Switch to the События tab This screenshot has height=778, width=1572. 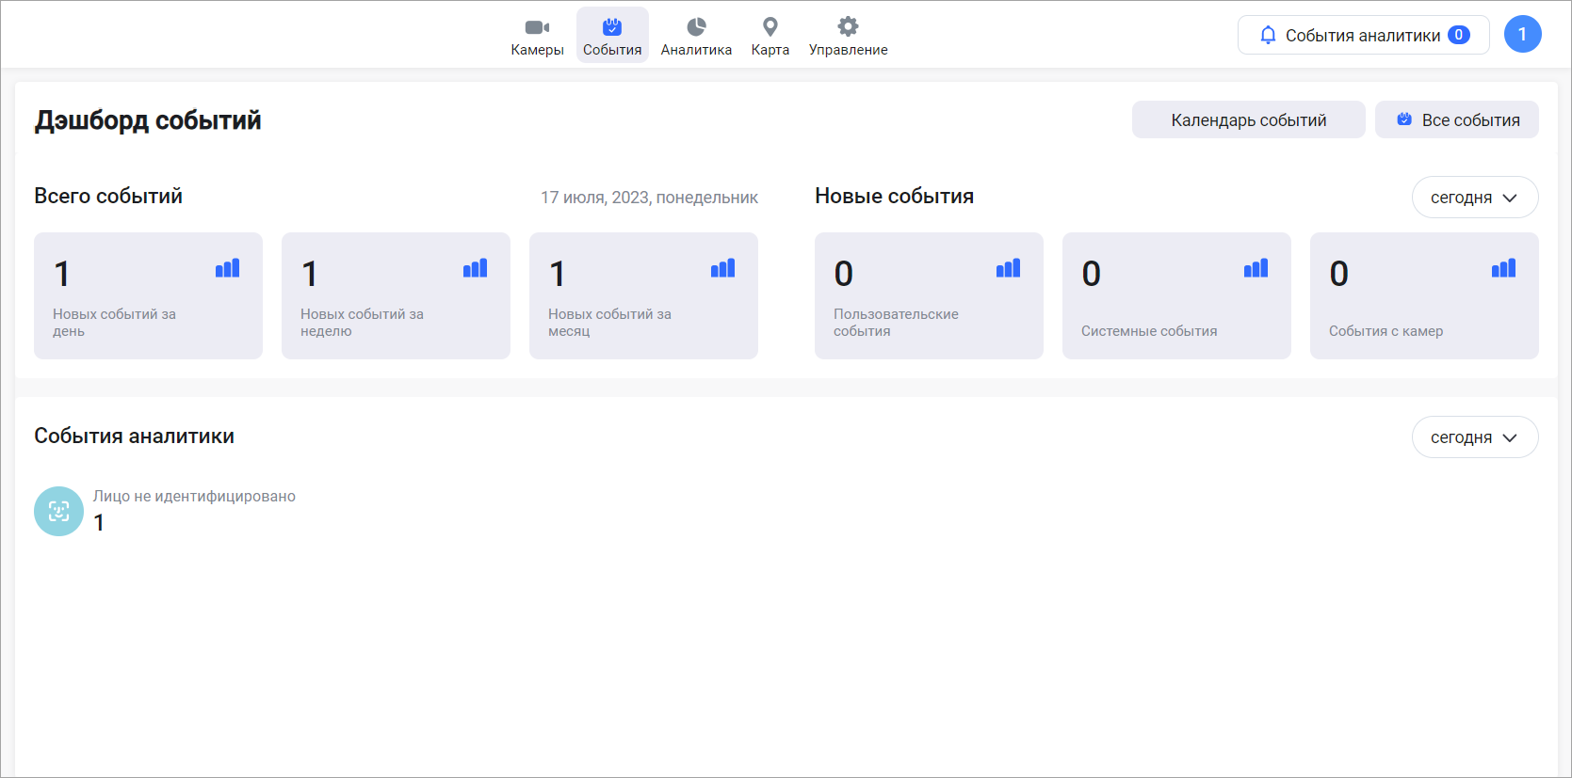coord(612,36)
